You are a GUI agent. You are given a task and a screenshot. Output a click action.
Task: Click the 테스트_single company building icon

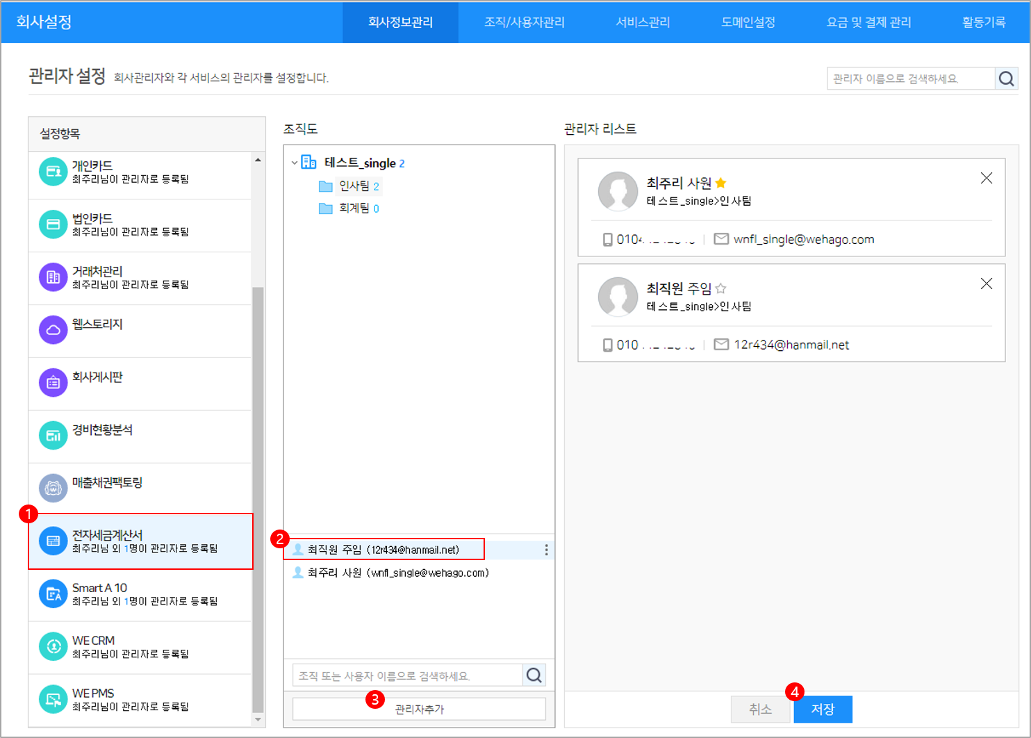(308, 163)
